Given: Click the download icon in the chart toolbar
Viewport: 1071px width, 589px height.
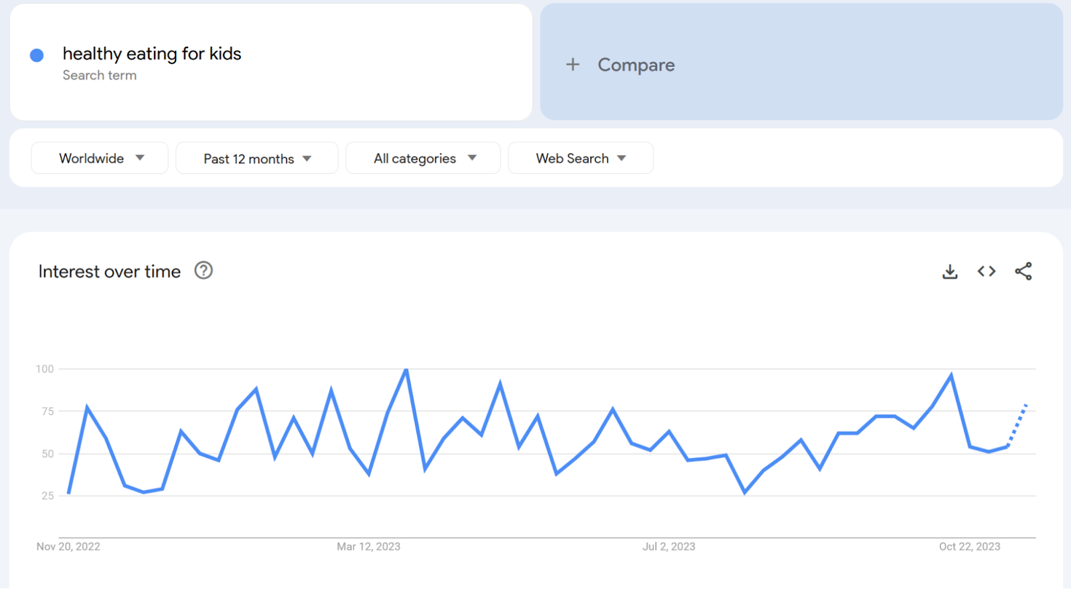Looking at the screenshot, I should tap(950, 271).
